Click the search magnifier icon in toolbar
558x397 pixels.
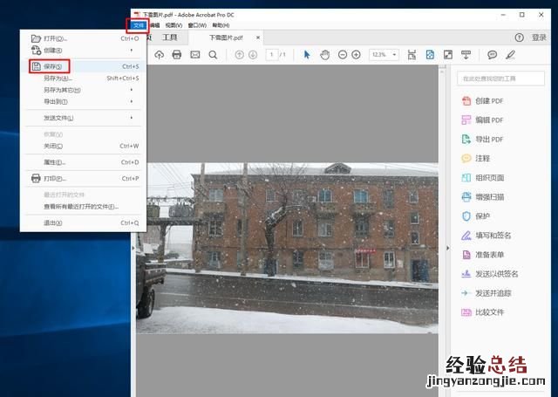click(214, 54)
